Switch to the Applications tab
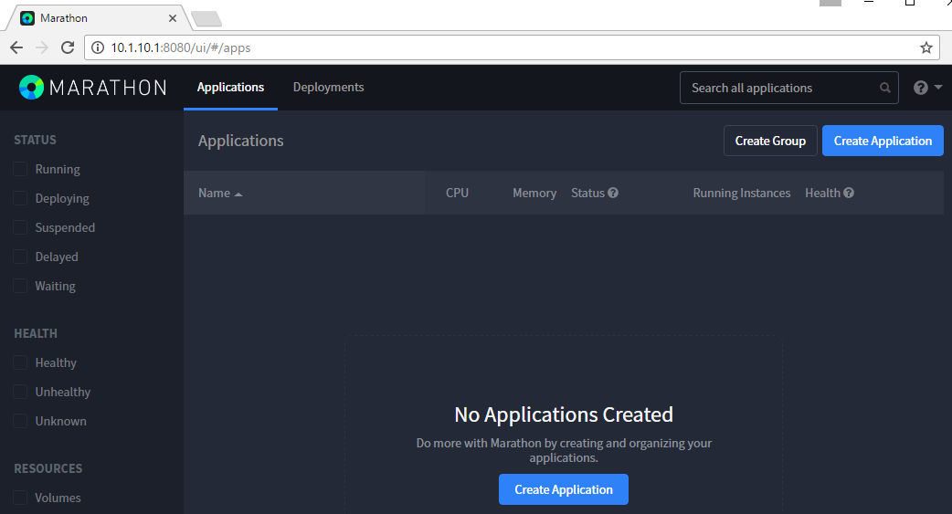Viewport: 952px width, 514px height. [x=231, y=88]
